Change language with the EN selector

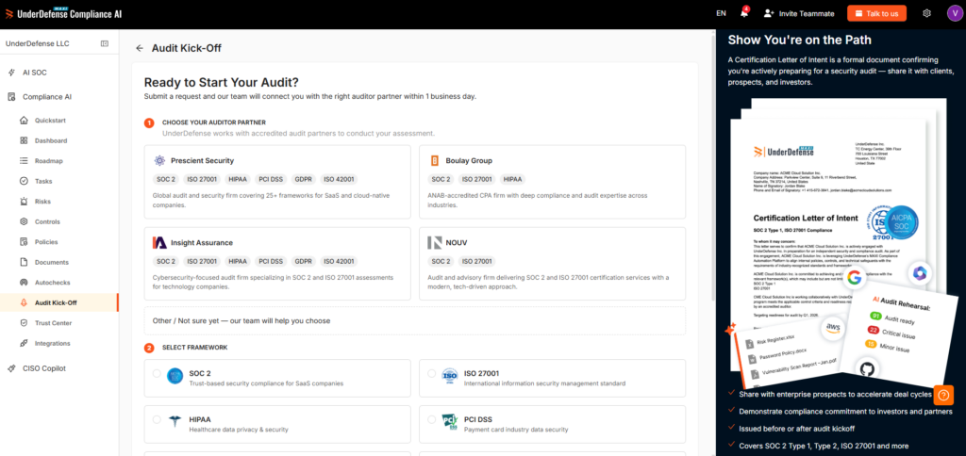coord(721,13)
